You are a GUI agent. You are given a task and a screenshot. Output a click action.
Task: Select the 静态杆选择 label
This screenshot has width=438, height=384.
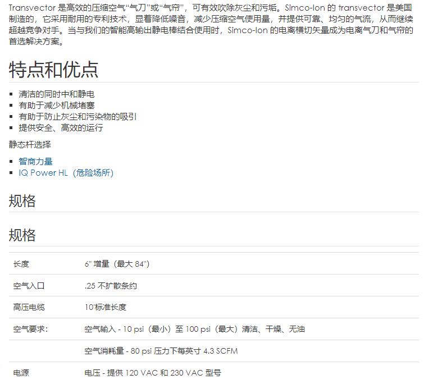pos(30,145)
